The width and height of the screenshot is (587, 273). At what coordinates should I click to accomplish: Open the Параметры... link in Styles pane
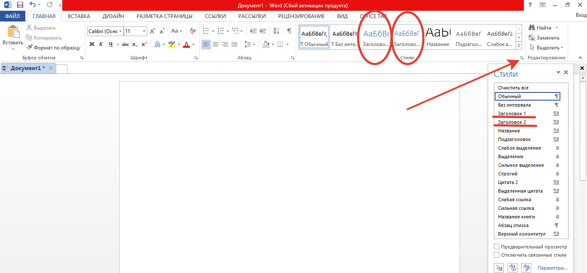pos(552,268)
